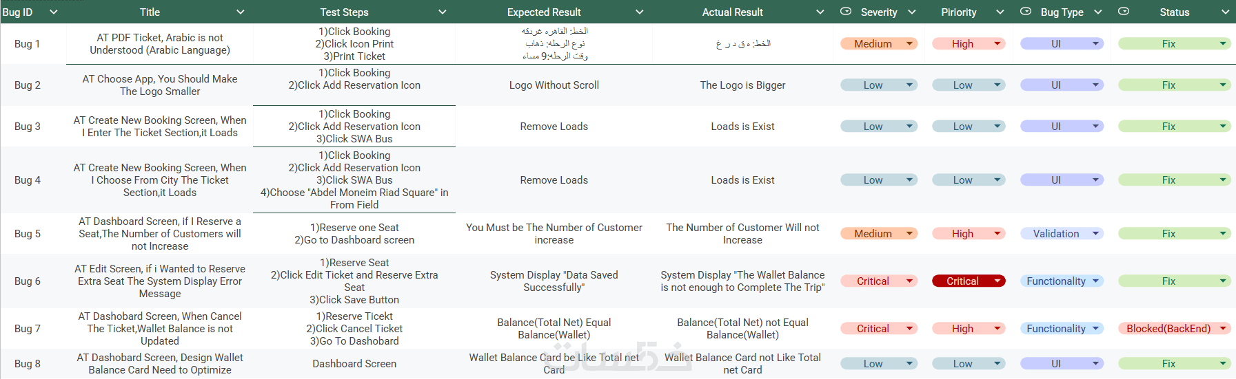Open Bug 3 Fix status dropdown
Screen dimensions: 1236x379
click(1223, 127)
